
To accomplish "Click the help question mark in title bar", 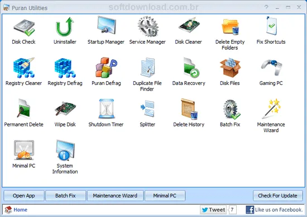I will click(266, 7).
